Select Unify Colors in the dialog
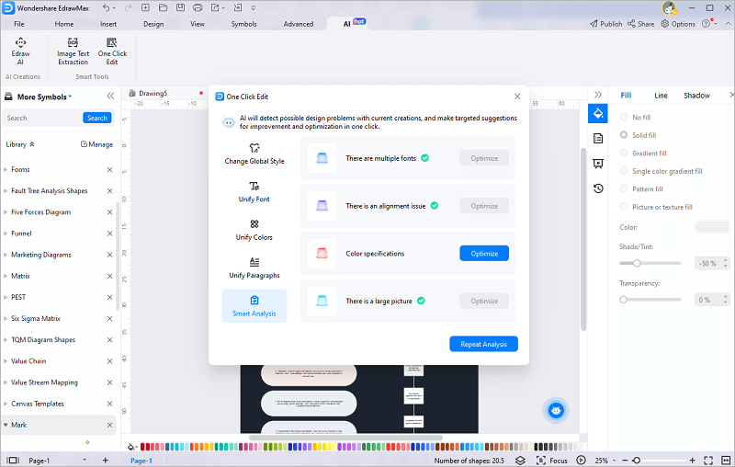 (254, 230)
